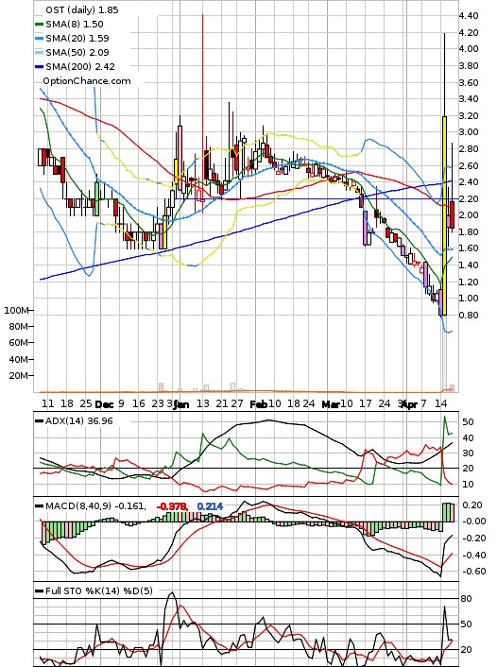Click the Mar label on the date axis

[330, 404]
